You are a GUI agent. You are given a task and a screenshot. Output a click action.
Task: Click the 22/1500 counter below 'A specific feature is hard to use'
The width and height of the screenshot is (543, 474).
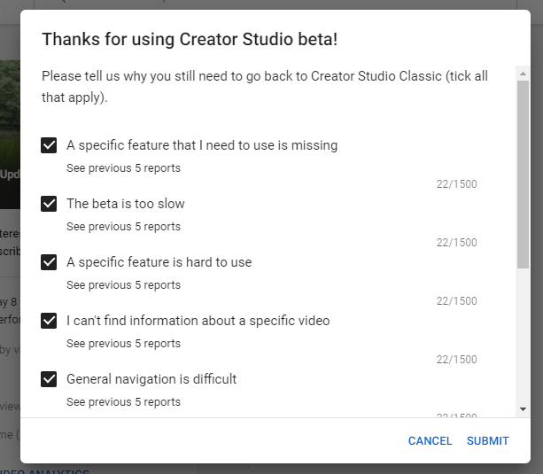457,301
